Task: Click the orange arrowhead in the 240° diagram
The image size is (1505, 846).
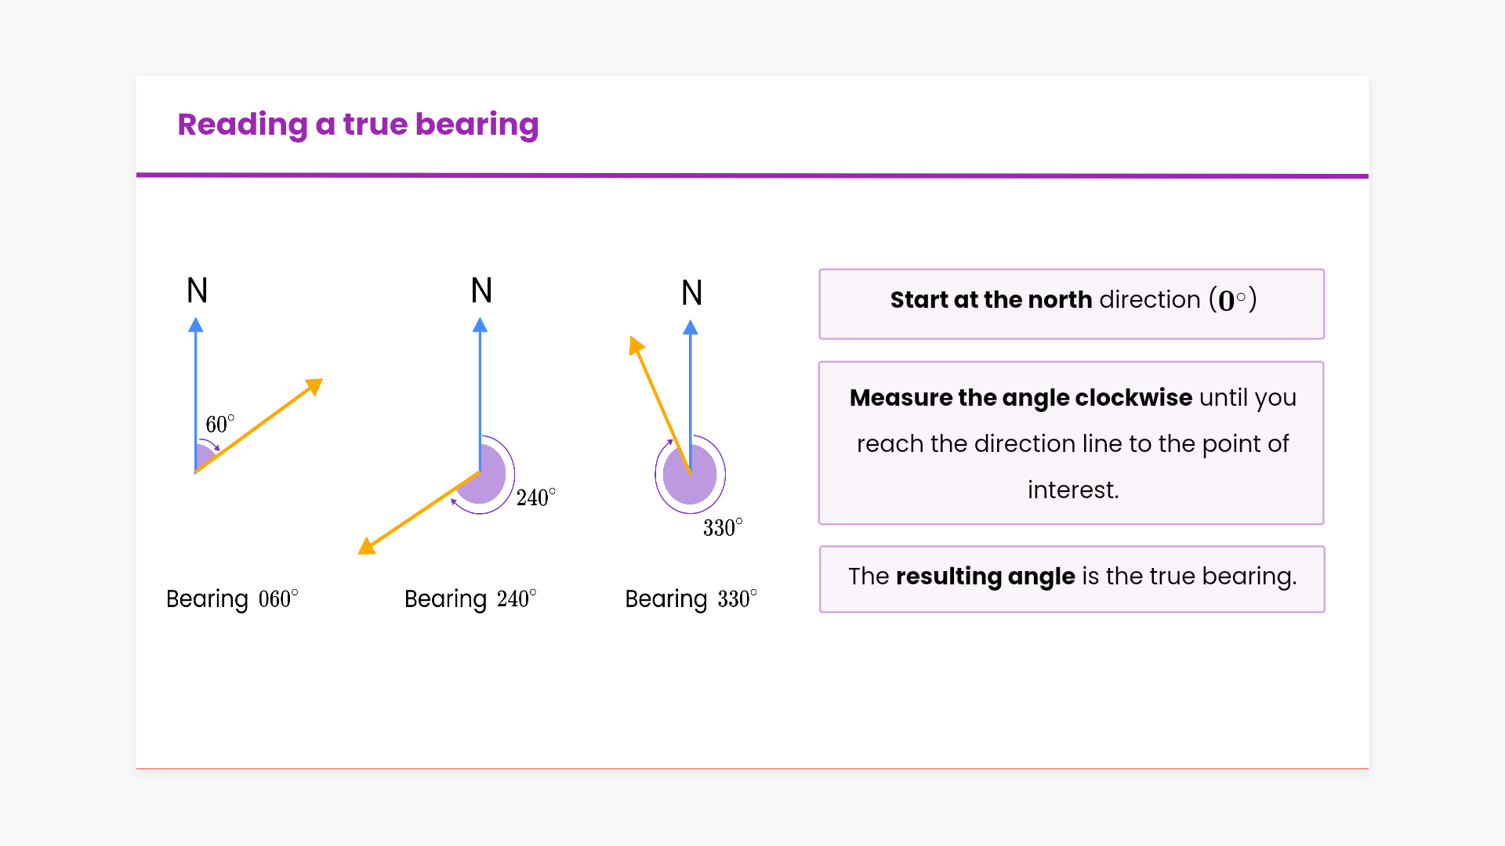Action: (367, 546)
